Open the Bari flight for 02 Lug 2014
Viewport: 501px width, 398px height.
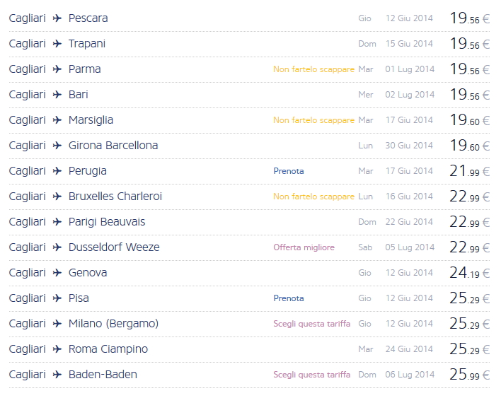[79, 95]
